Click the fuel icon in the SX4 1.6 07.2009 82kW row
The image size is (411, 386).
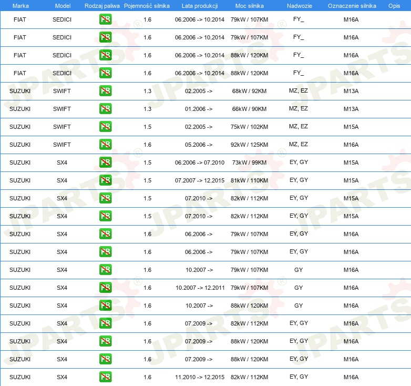tap(105, 323)
